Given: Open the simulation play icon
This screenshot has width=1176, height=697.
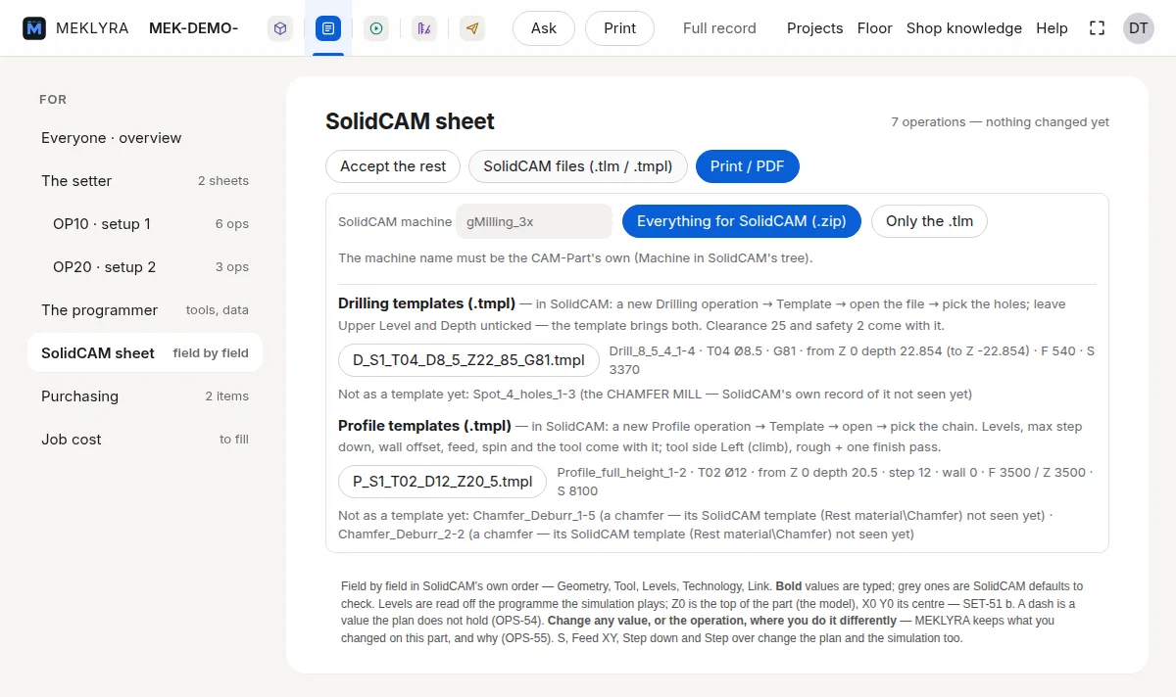Looking at the screenshot, I should click(376, 28).
